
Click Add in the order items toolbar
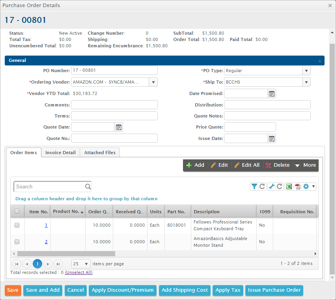tap(195, 165)
